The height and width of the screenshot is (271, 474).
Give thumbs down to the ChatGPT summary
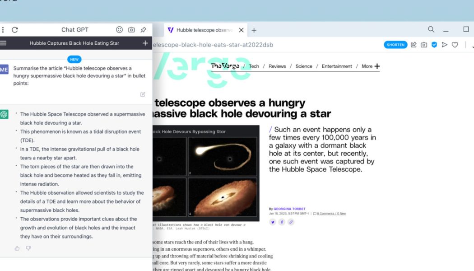click(28, 248)
